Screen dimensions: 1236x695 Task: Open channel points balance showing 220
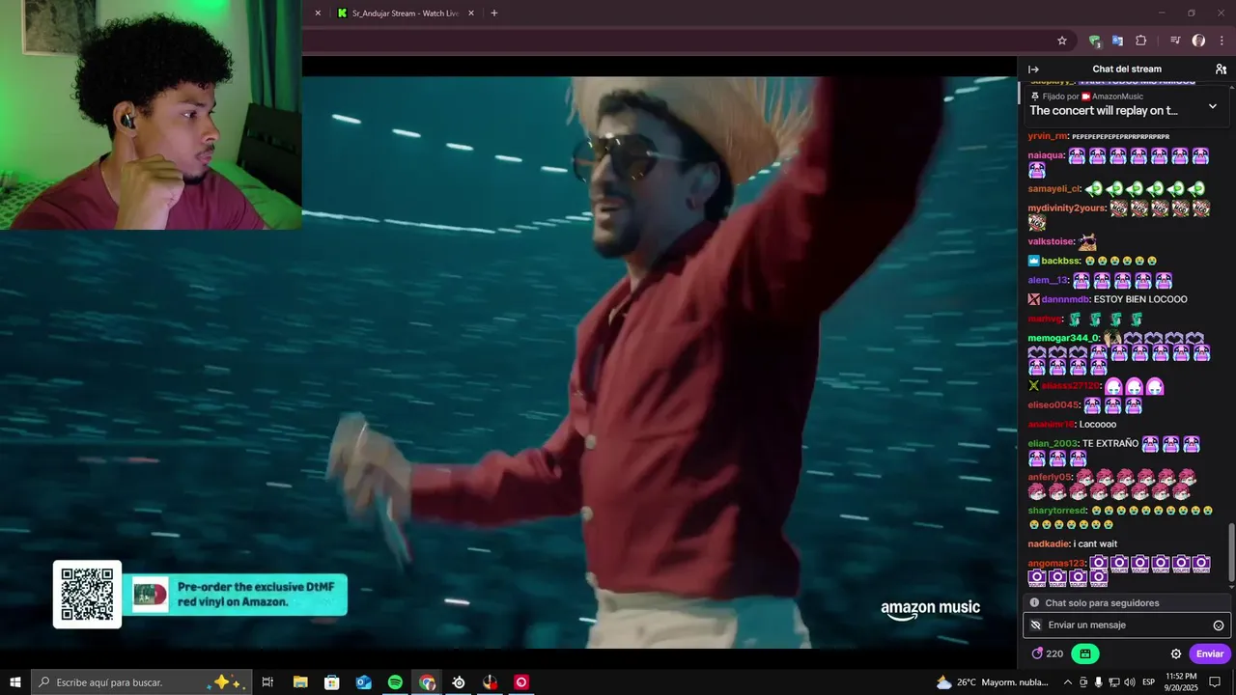click(1047, 653)
